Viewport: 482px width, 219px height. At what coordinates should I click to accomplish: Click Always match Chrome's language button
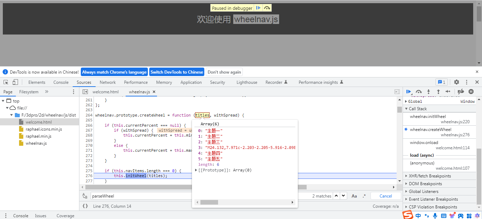[114, 72]
